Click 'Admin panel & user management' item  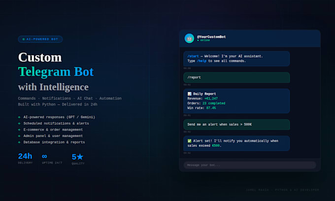click(53, 136)
